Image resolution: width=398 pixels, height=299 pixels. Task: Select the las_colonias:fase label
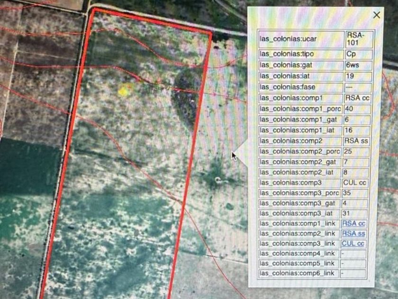point(288,87)
